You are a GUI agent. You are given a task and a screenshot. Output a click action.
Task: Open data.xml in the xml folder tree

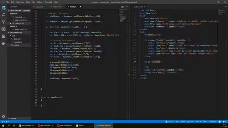point(17,39)
